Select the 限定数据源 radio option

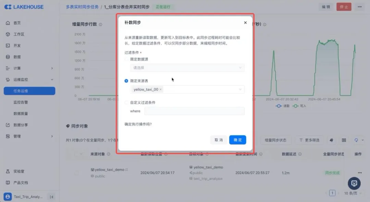(127, 59)
